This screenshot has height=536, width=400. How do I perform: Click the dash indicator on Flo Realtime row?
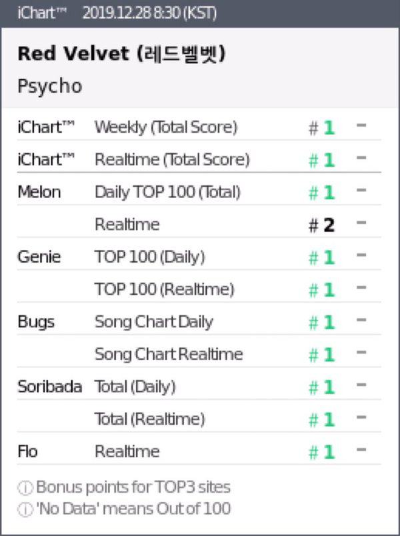pos(361,450)
